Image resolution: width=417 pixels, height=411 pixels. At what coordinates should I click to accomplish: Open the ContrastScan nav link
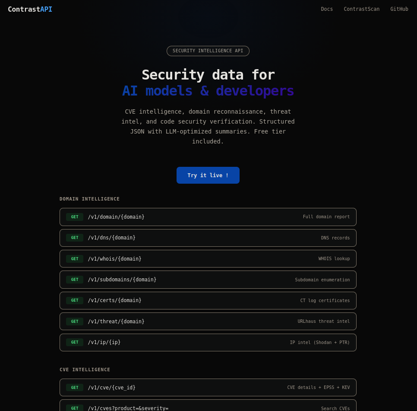click(361, 9)
